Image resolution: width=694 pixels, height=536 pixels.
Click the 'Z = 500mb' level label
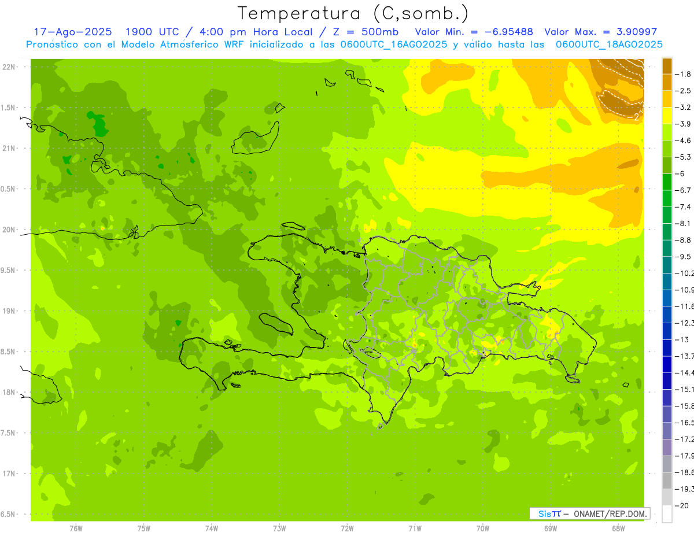[367, 32]
